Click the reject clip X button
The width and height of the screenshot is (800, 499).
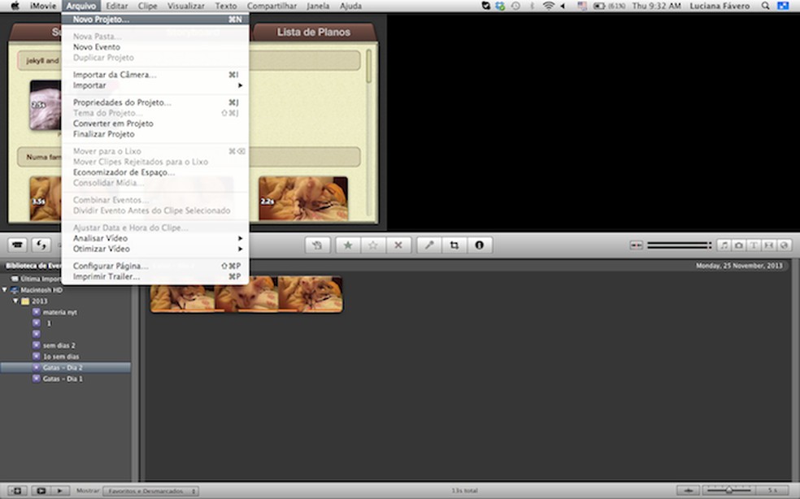398,245
